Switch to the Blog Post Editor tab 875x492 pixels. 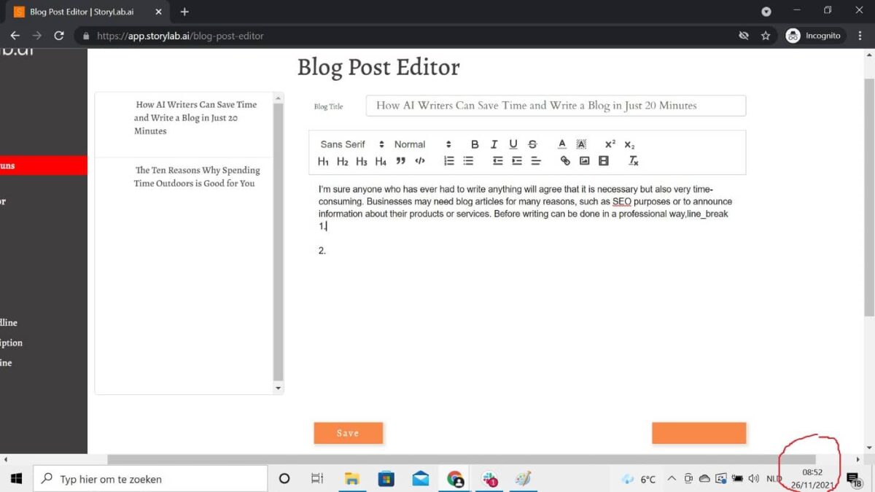click(84, 11)
